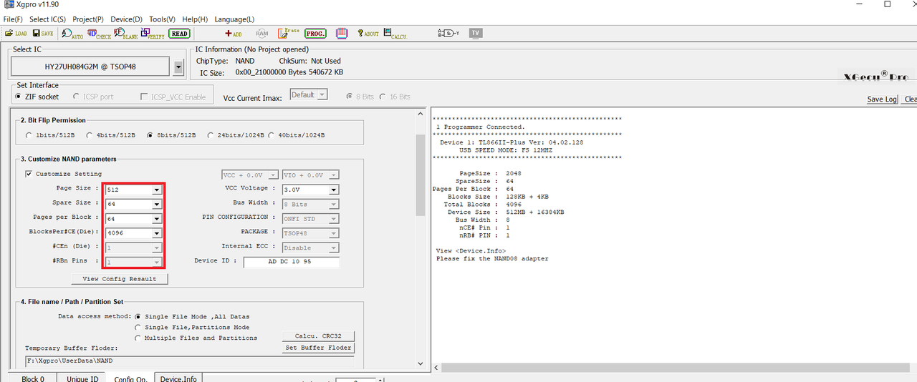
Task: Click the Erase chip icon
Action: 289,33
